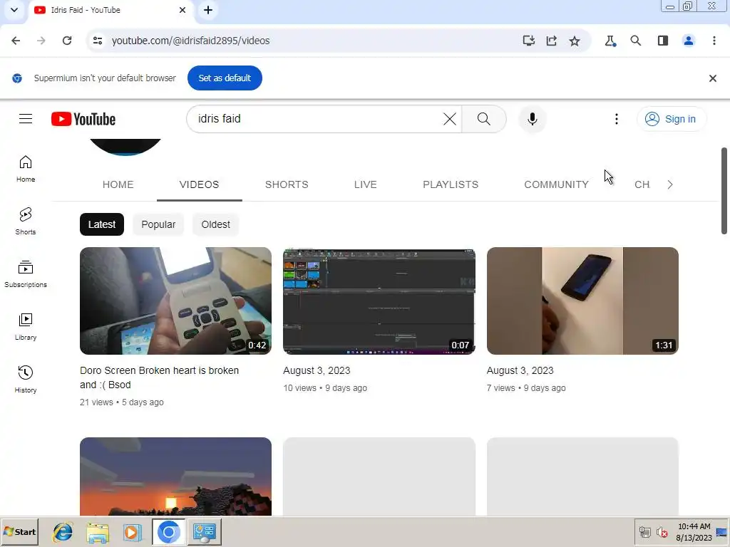Open the labs flask icon in toolbar

click(610, 41)
